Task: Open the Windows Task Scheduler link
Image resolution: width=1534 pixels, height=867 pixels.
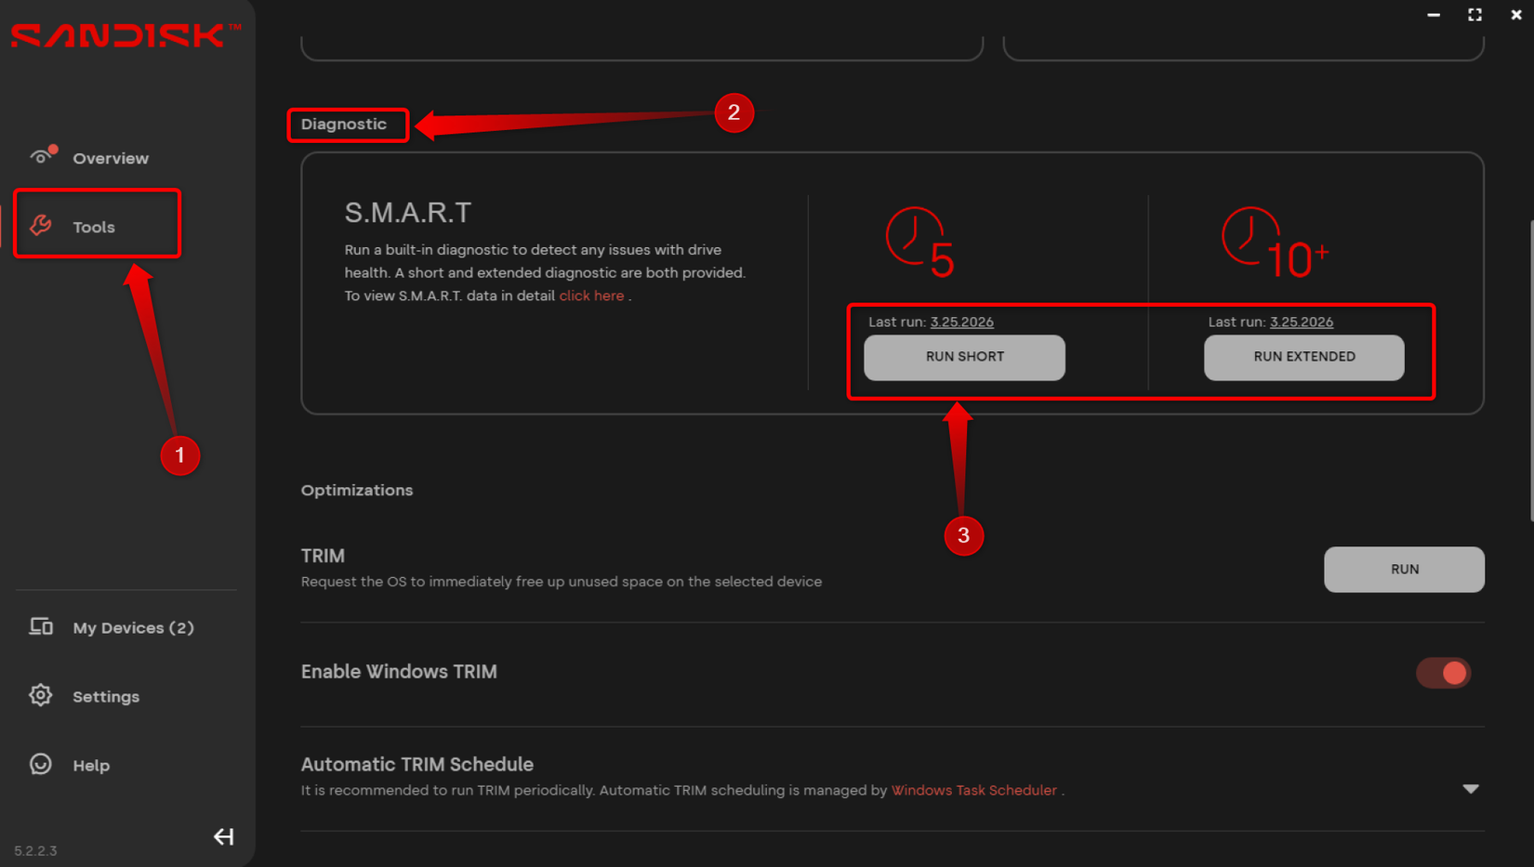Action: tap(973, 790)
